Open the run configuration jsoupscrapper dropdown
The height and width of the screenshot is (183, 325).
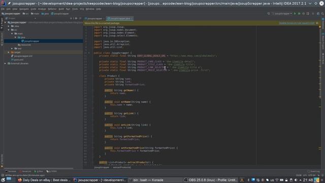[x=282, y=14]
